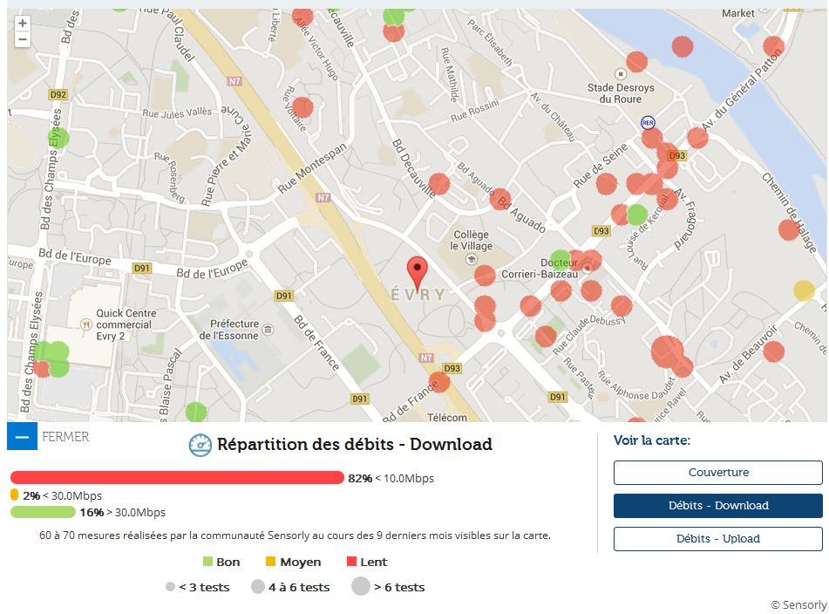829x614 pixels.
Task: Click the yellow measurement dot on the map
Action: [x=804, y=290]
